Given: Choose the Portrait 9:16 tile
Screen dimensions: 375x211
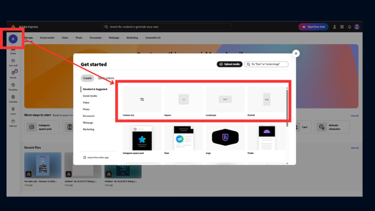Looking at the screenshot, I should (x=267, y=101).
